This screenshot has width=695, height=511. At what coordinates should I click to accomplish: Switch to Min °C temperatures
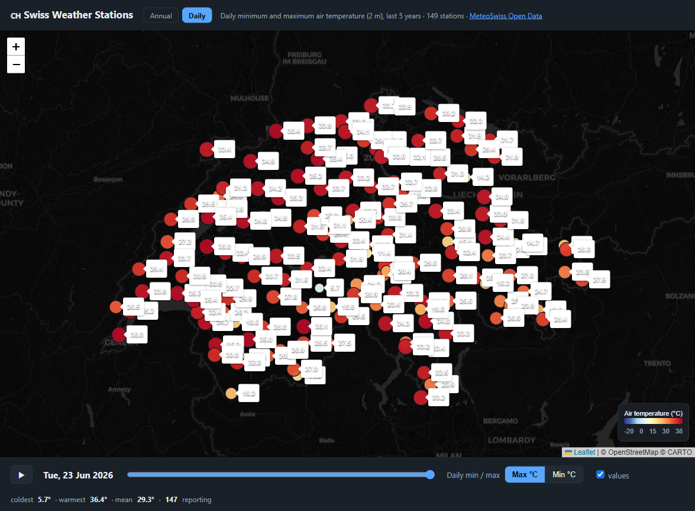click(x=564, y=475)
